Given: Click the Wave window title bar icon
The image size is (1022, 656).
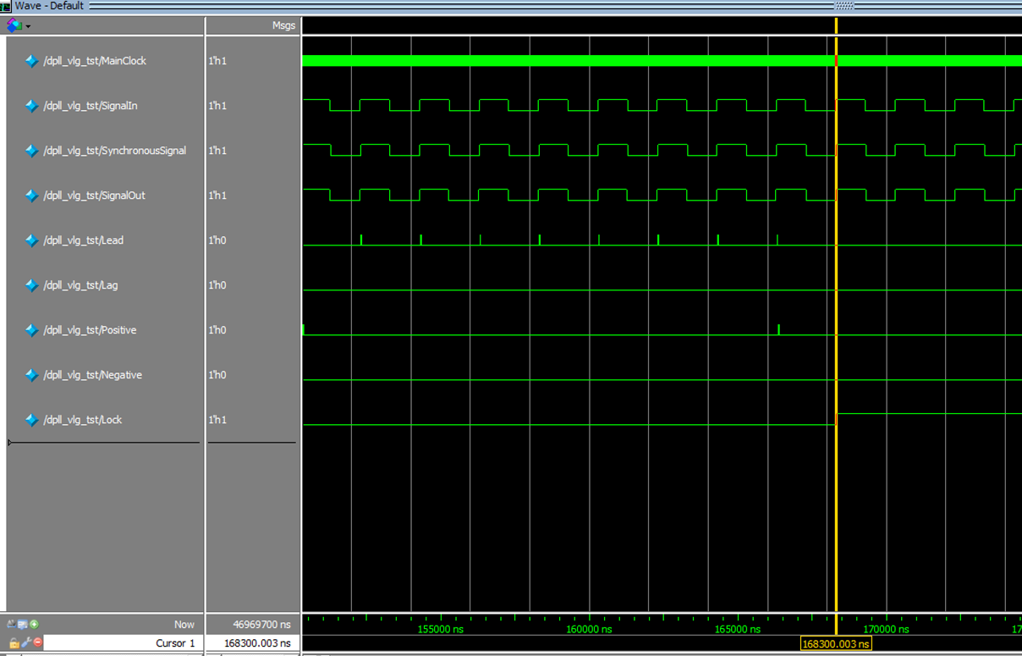Looking at the screenshot, I should 6,6.
